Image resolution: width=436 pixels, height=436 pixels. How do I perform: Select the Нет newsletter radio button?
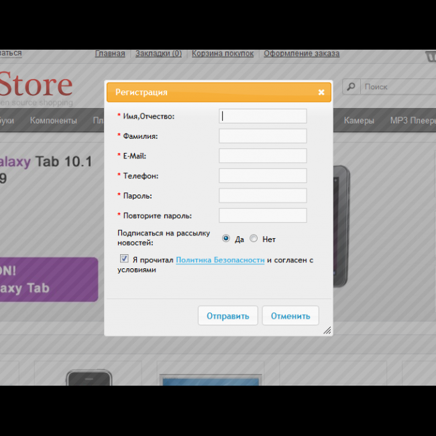pyautogui.click(x=254, y=238)
